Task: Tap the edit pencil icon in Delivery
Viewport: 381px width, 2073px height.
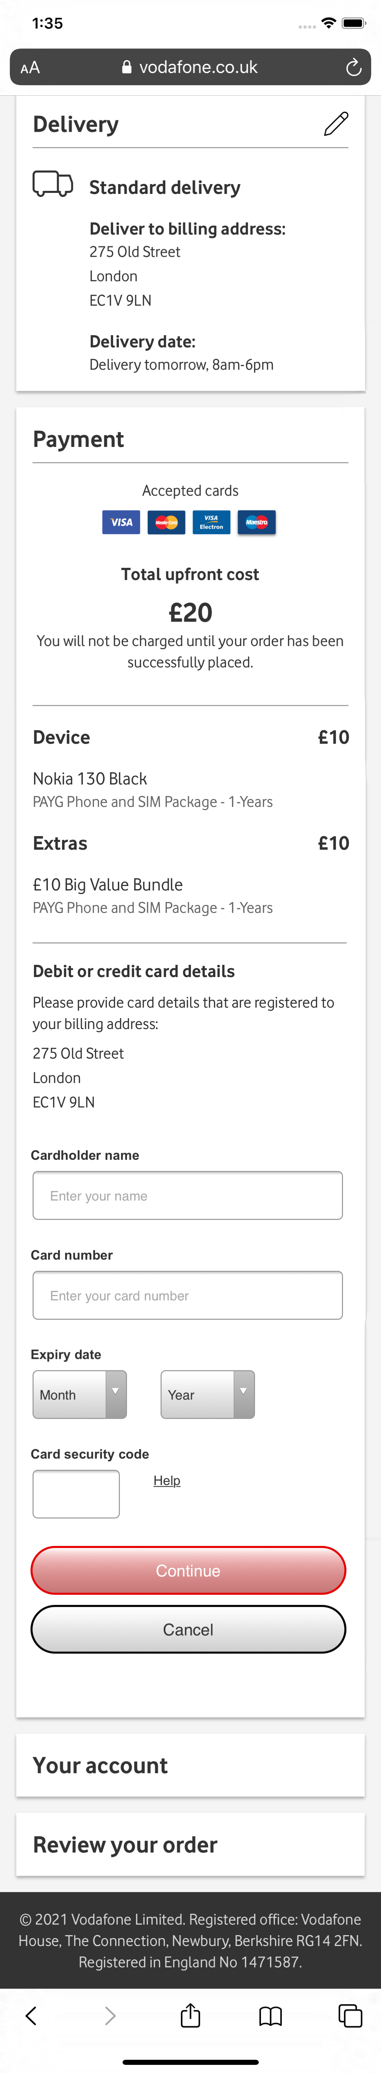Action: pos(335,124)
